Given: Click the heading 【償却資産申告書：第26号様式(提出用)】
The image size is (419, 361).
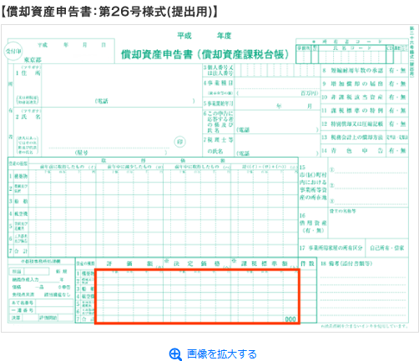Looking at the screenshot, I should tap(109, 12).
